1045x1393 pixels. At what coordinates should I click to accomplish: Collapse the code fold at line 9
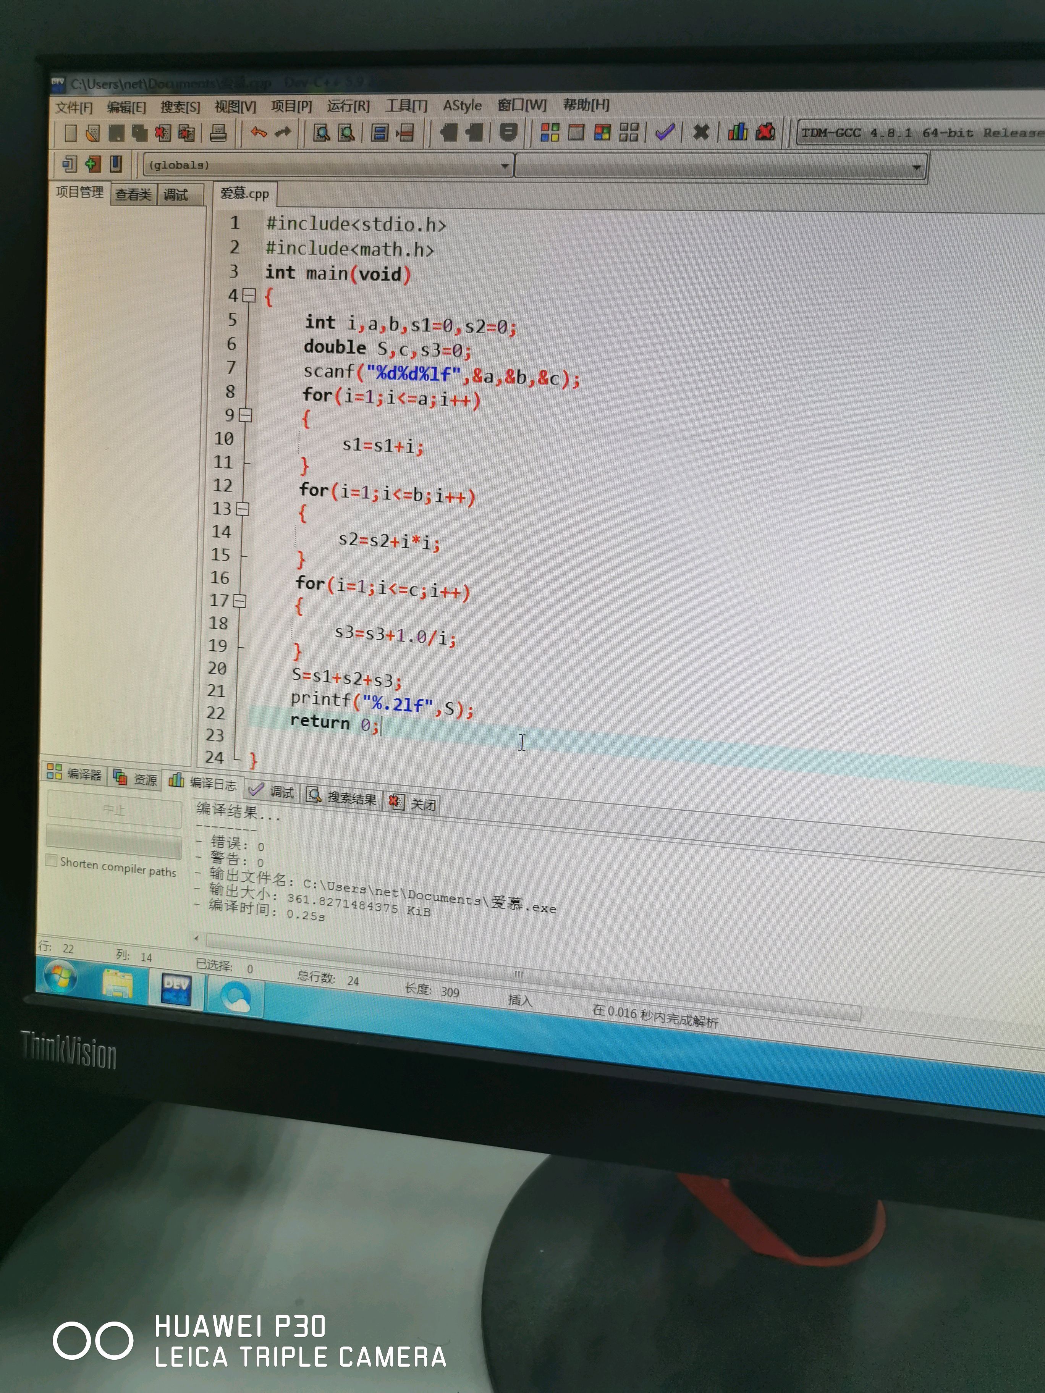click(x=246, y=415)
